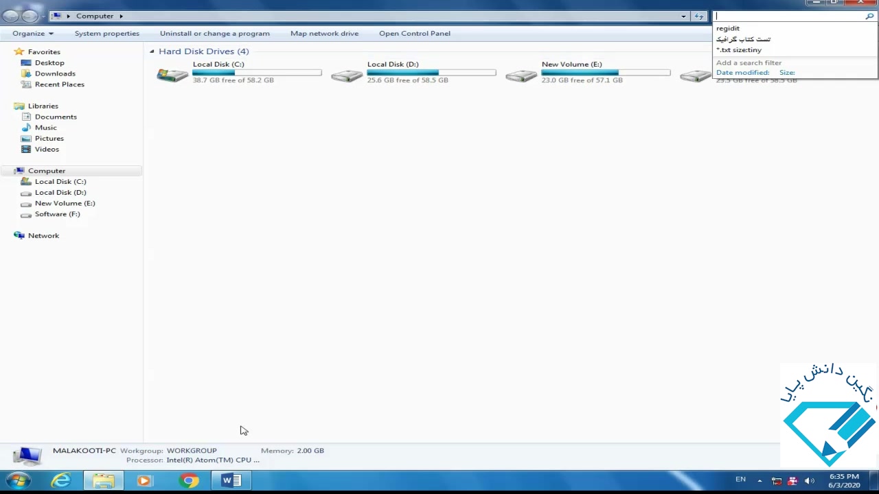
Task: Click the Local Disk (C:) drive name
Action: (x=218, y=64)
